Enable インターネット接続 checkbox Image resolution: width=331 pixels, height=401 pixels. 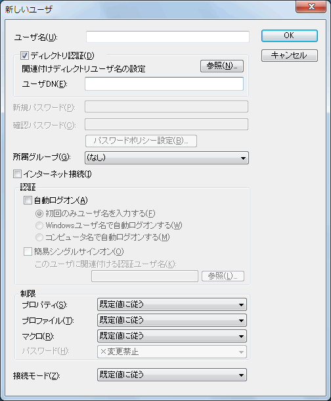coord(17,174)
